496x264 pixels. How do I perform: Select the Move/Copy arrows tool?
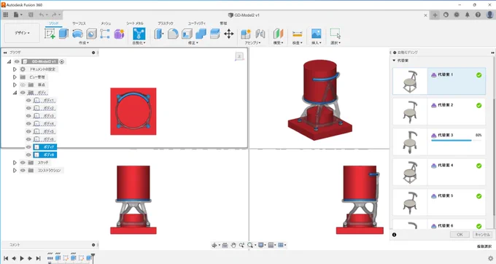tap(229, 34)
